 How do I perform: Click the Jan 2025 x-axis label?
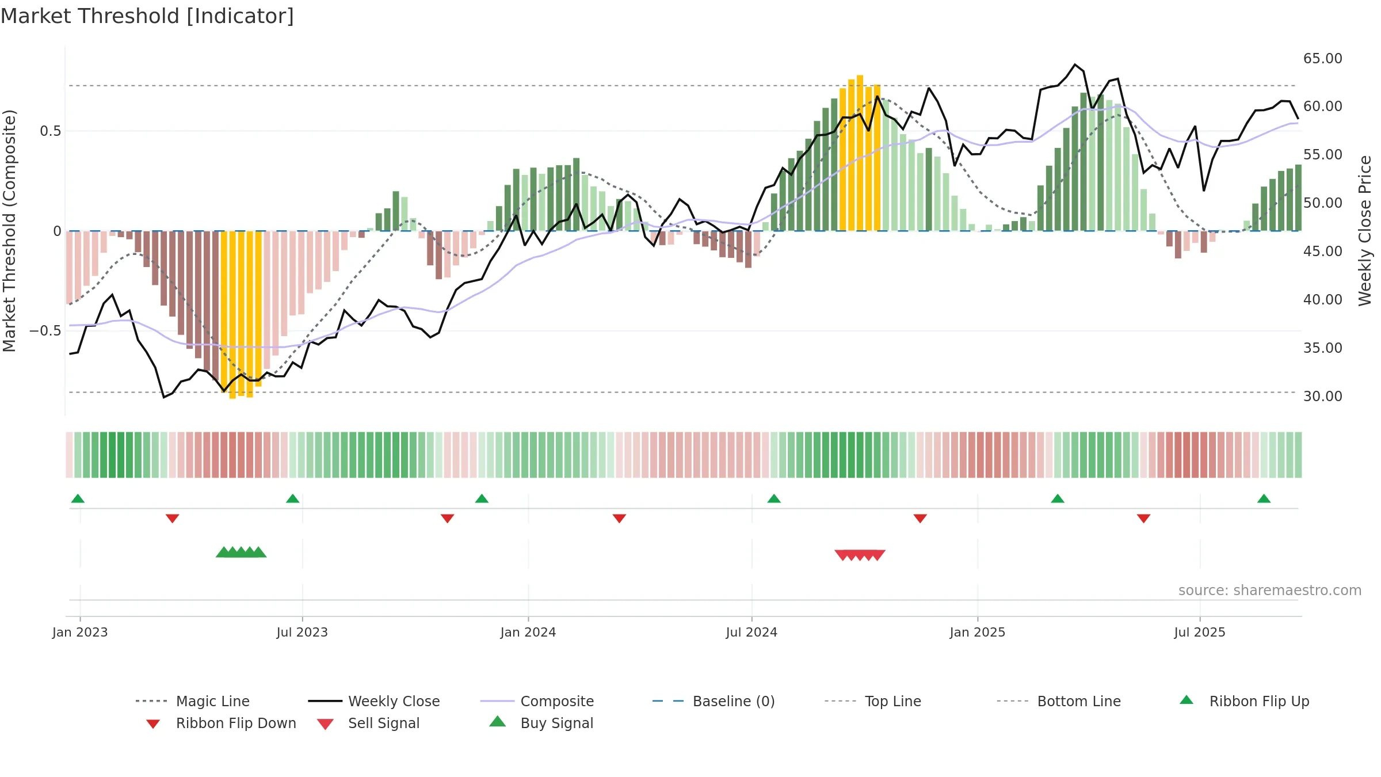pos(978,632)
